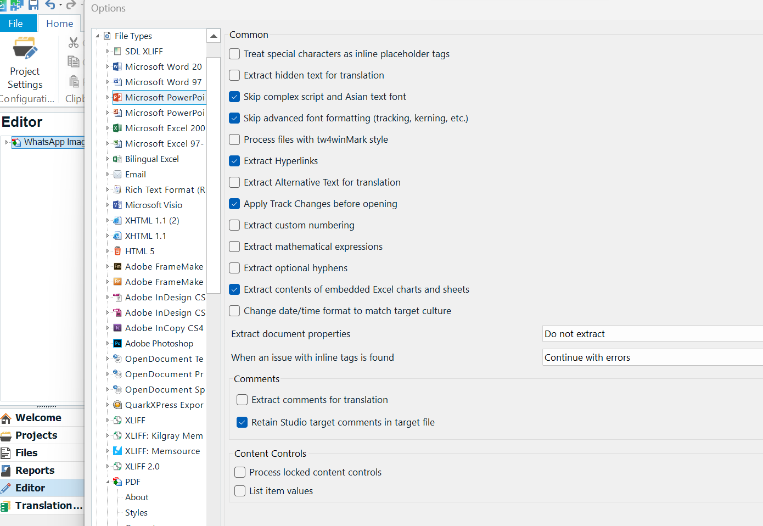The image size is (763, 526).
Task: Enable Change date/time format option
Action: (234, 311)
